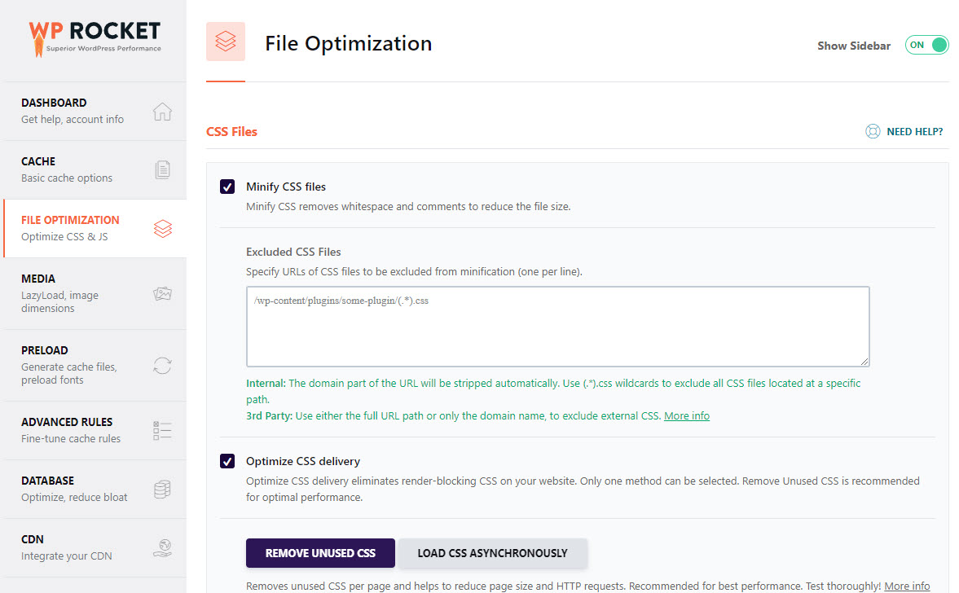Open the Cache settings section

(95, 170)
